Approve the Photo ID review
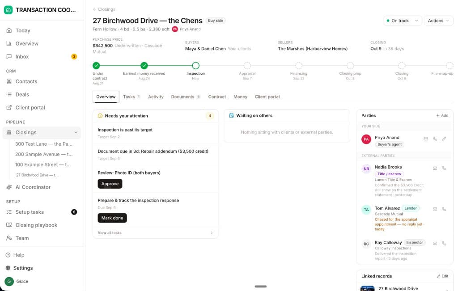The image size is (458, 291). [110, 184]
